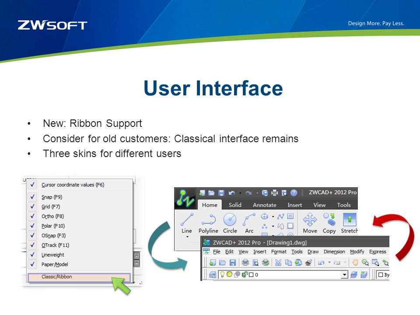Open redo dropdown arrow in classic toolbar

point(345,262)
